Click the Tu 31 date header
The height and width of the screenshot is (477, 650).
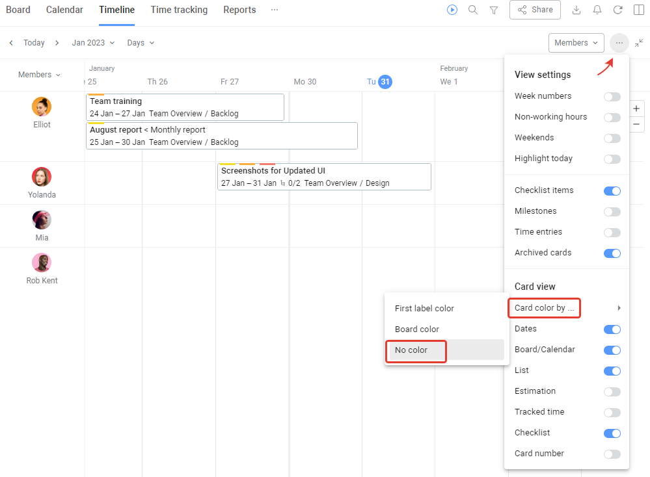(379, 82)
